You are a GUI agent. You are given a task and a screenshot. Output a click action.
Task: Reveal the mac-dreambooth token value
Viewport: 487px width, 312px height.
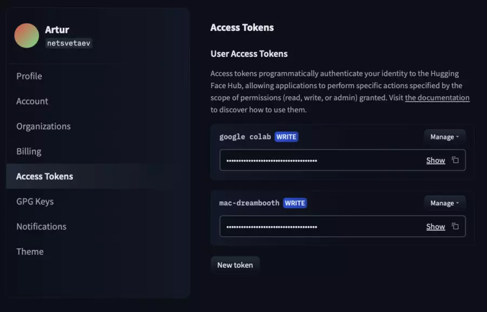click(436, 227)
